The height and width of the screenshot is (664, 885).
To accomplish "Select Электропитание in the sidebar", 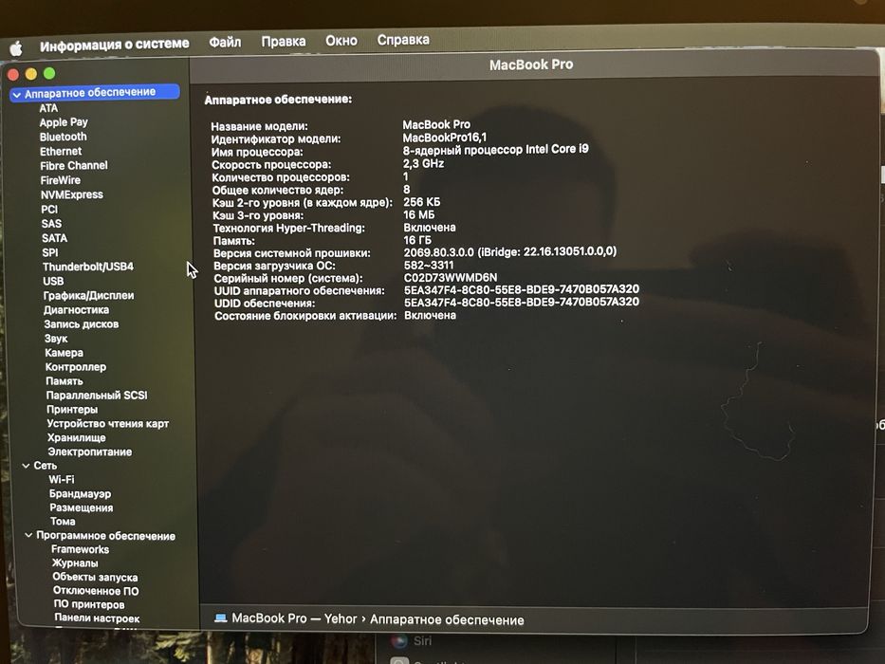I will (90, 452).
